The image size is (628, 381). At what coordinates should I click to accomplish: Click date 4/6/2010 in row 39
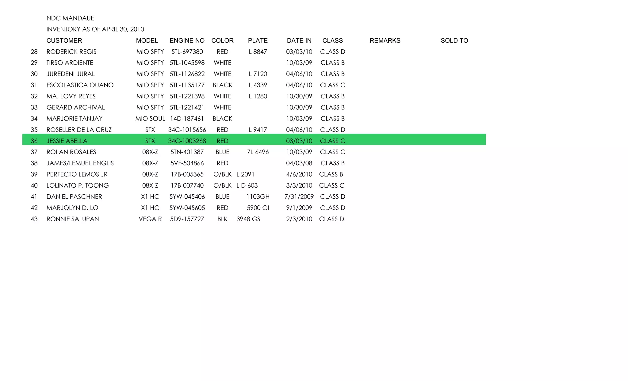click(299, 174)
